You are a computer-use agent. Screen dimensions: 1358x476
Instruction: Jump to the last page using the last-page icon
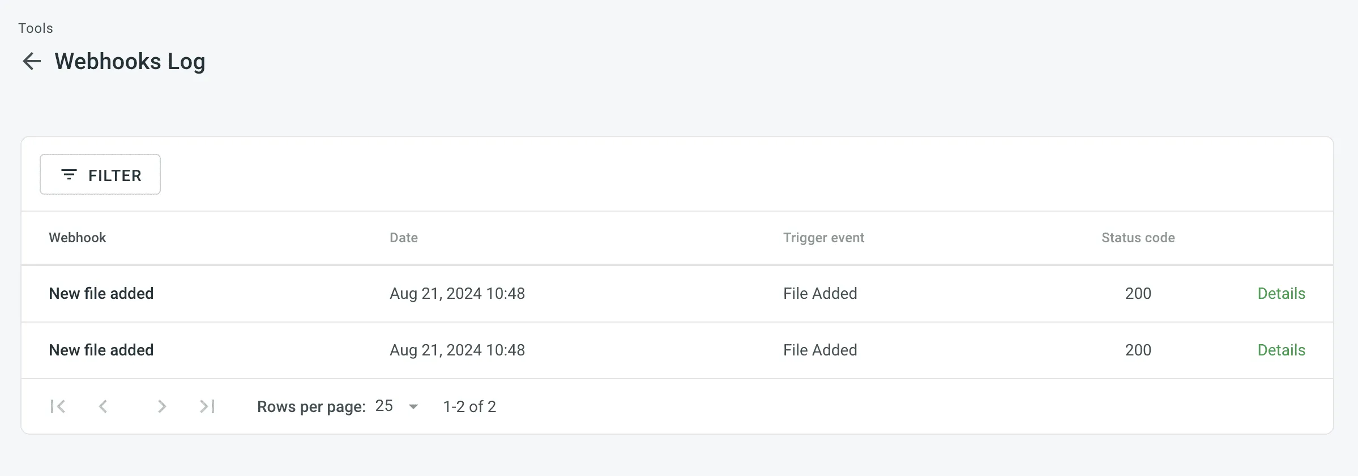[207, 406]
